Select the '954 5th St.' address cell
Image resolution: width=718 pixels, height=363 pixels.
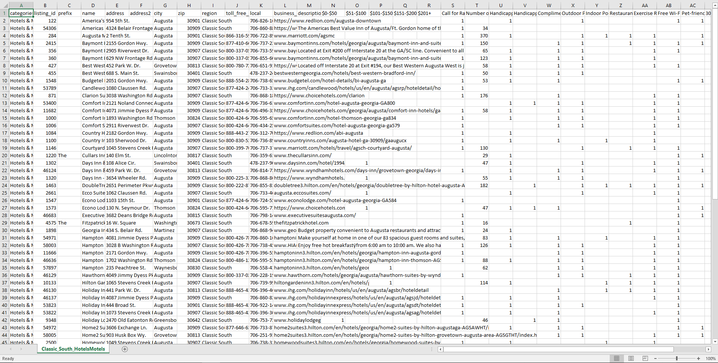pyautogui.click(x=117, y=21)
